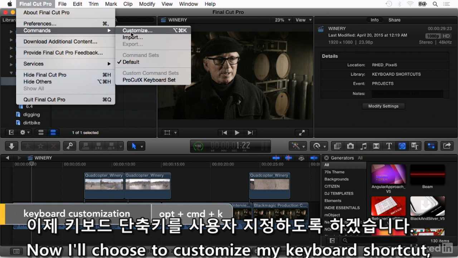The image size is (458, 258).
Task: Expand the Services submenu
Action: (65, 64)
